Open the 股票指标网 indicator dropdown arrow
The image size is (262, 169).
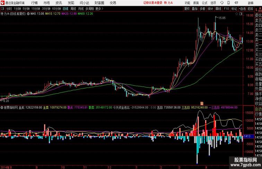[x=2, y=108]
